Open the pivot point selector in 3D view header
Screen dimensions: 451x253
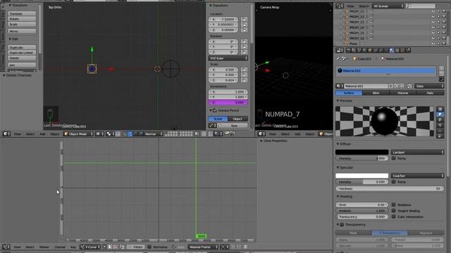pyautogui.click(x=109, y=134)
